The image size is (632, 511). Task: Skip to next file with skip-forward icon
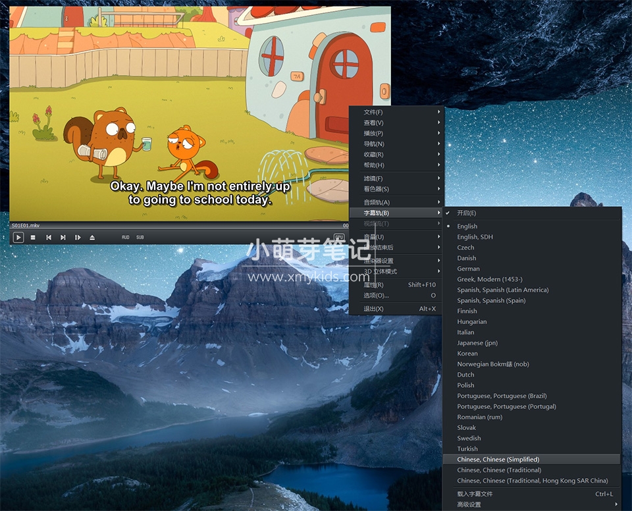tap(63, 237)
